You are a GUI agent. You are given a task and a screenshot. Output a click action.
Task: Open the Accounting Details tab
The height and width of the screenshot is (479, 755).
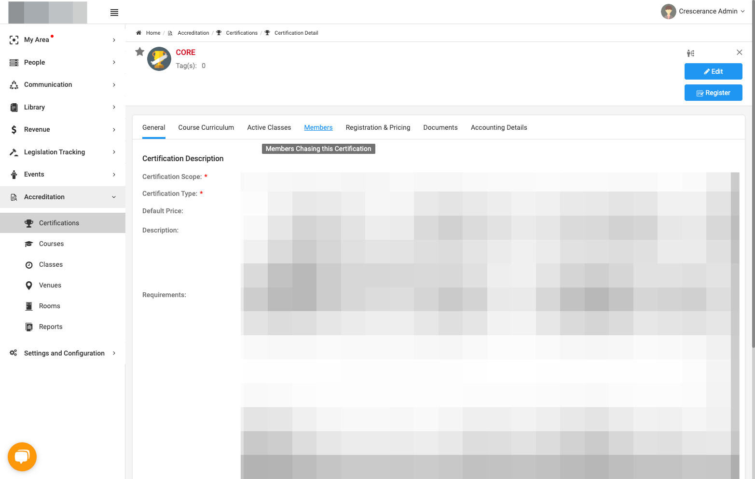coord(499,127)
